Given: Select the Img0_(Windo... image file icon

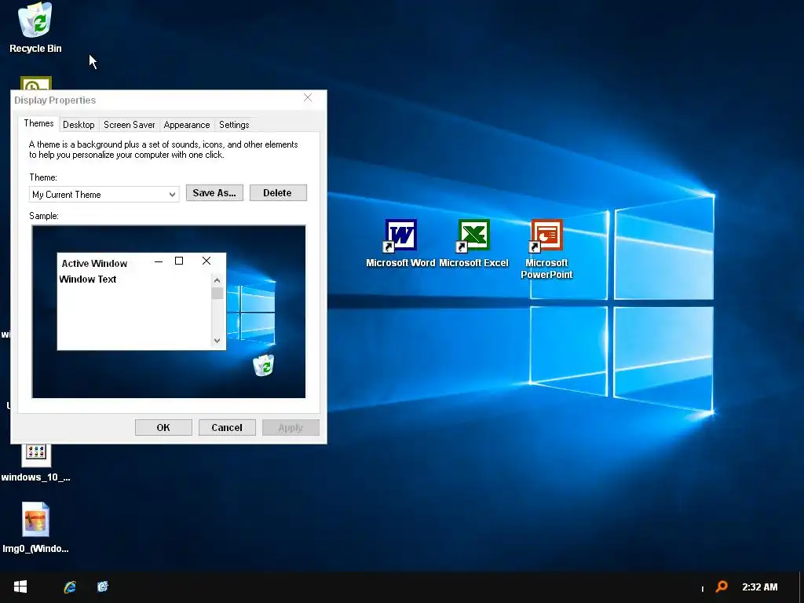Looking at the screenshot, I should point(35,528).
